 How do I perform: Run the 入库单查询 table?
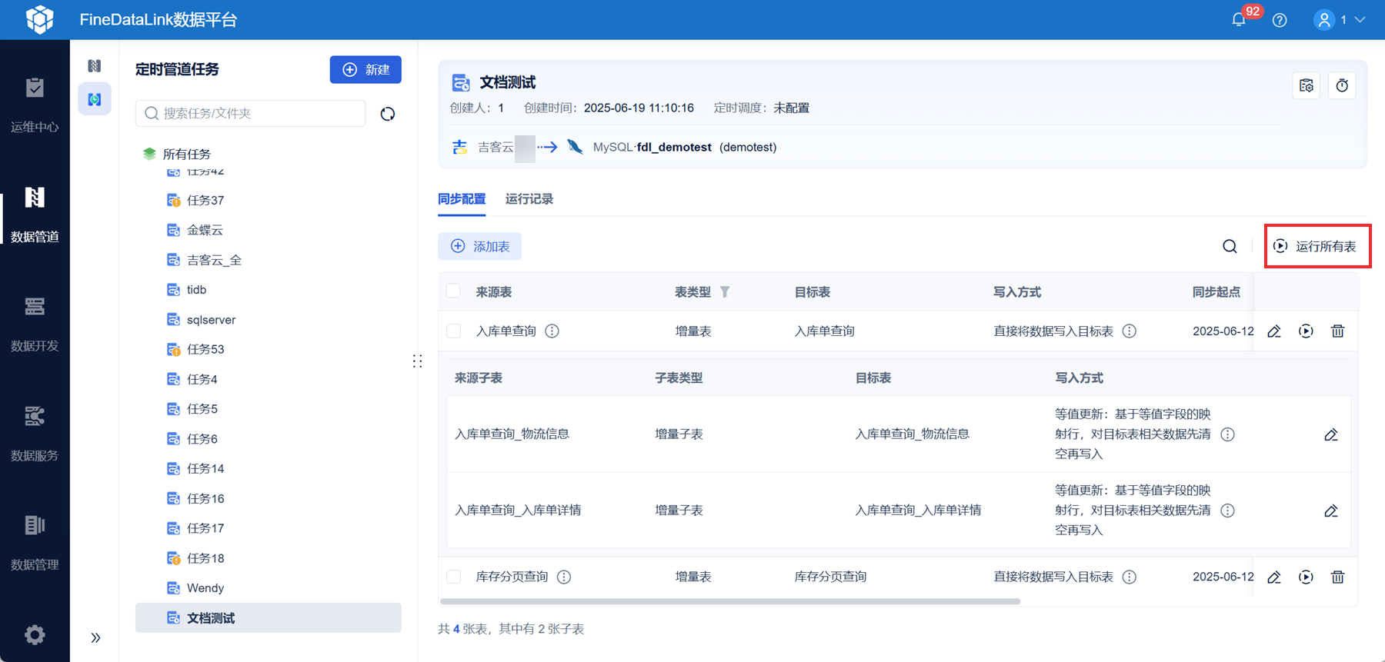pos(1306,331)
